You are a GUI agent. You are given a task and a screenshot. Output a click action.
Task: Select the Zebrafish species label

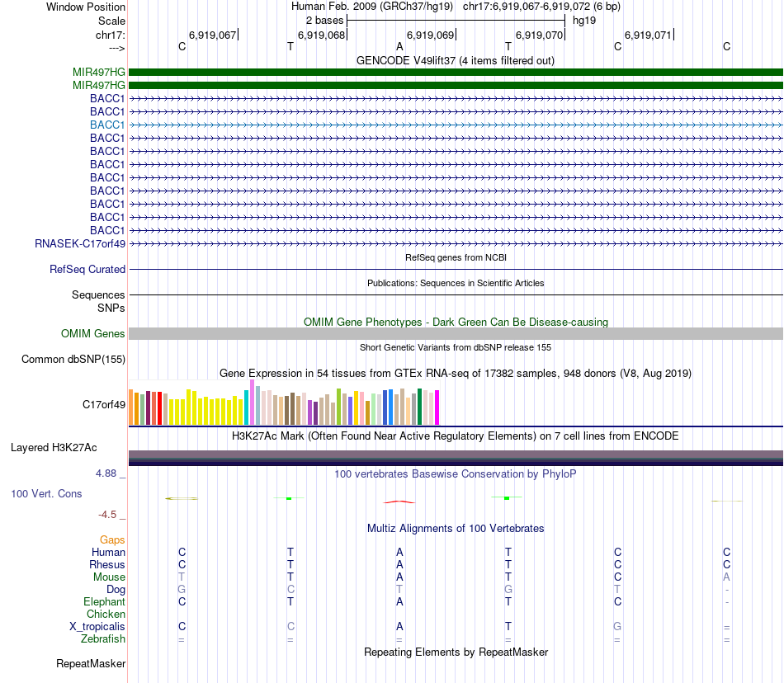pos(103,639)
